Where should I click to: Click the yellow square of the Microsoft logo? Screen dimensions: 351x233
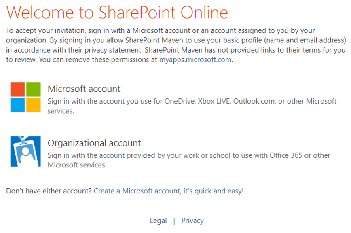(x=34, y=105)
